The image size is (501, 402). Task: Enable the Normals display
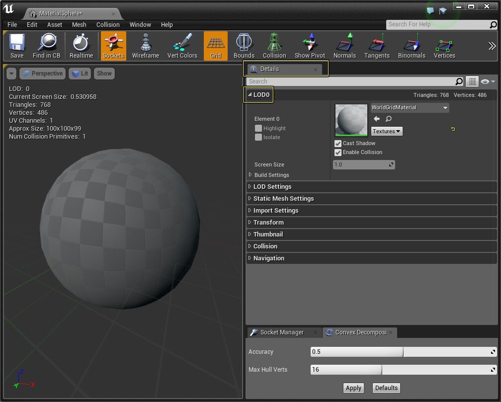tap(344, 45)
